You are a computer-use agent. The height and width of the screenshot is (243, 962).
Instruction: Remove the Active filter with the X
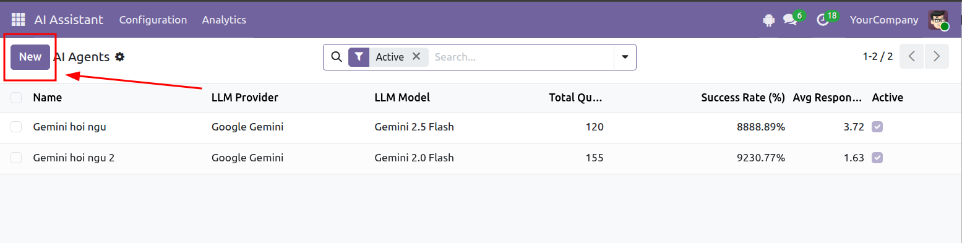(x=416, y=56)
